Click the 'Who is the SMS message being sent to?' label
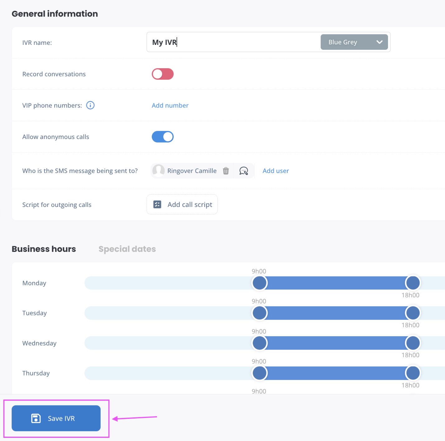This screenshot has height=441, width=445. click(80, 171)
